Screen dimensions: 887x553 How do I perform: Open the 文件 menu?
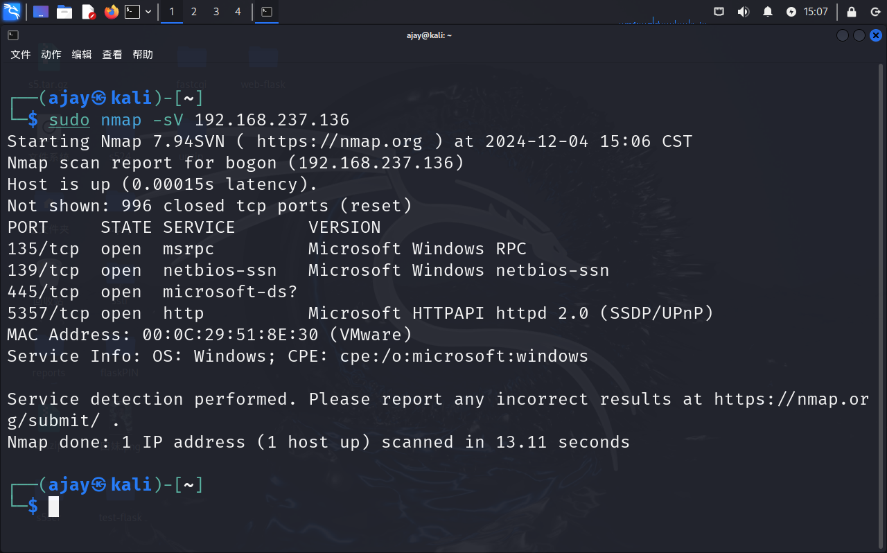click(21, 55)
